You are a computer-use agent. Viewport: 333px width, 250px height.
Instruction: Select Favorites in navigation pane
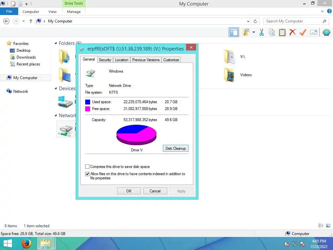[21, 43]
